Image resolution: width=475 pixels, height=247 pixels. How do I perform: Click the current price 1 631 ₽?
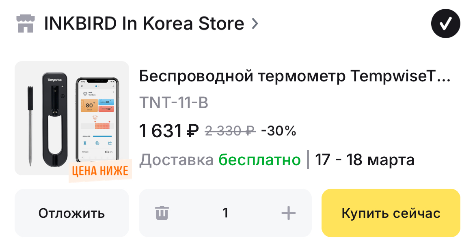tap(168, 131)
